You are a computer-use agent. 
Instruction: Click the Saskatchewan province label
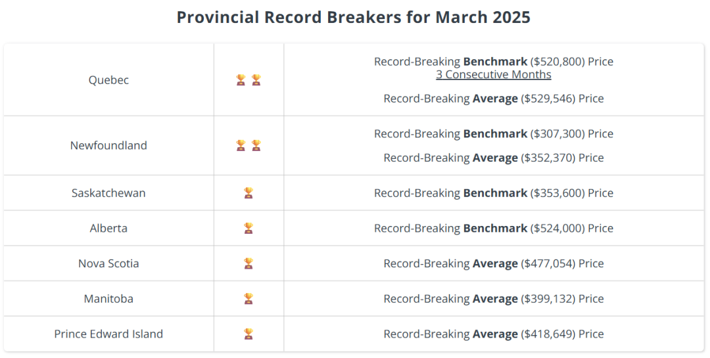[x=108, y=193]
